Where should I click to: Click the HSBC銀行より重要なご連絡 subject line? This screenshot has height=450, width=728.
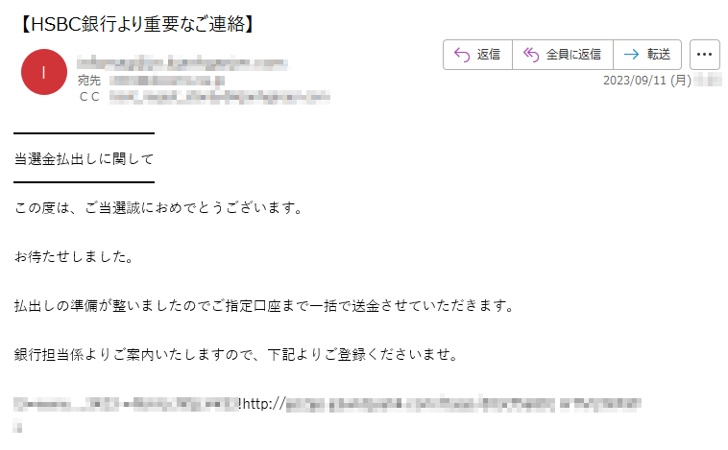[137, 24]
